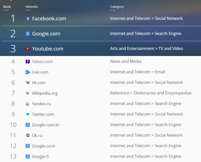
Task: Click the Google.com favicon icon
Action: (28, 34)
